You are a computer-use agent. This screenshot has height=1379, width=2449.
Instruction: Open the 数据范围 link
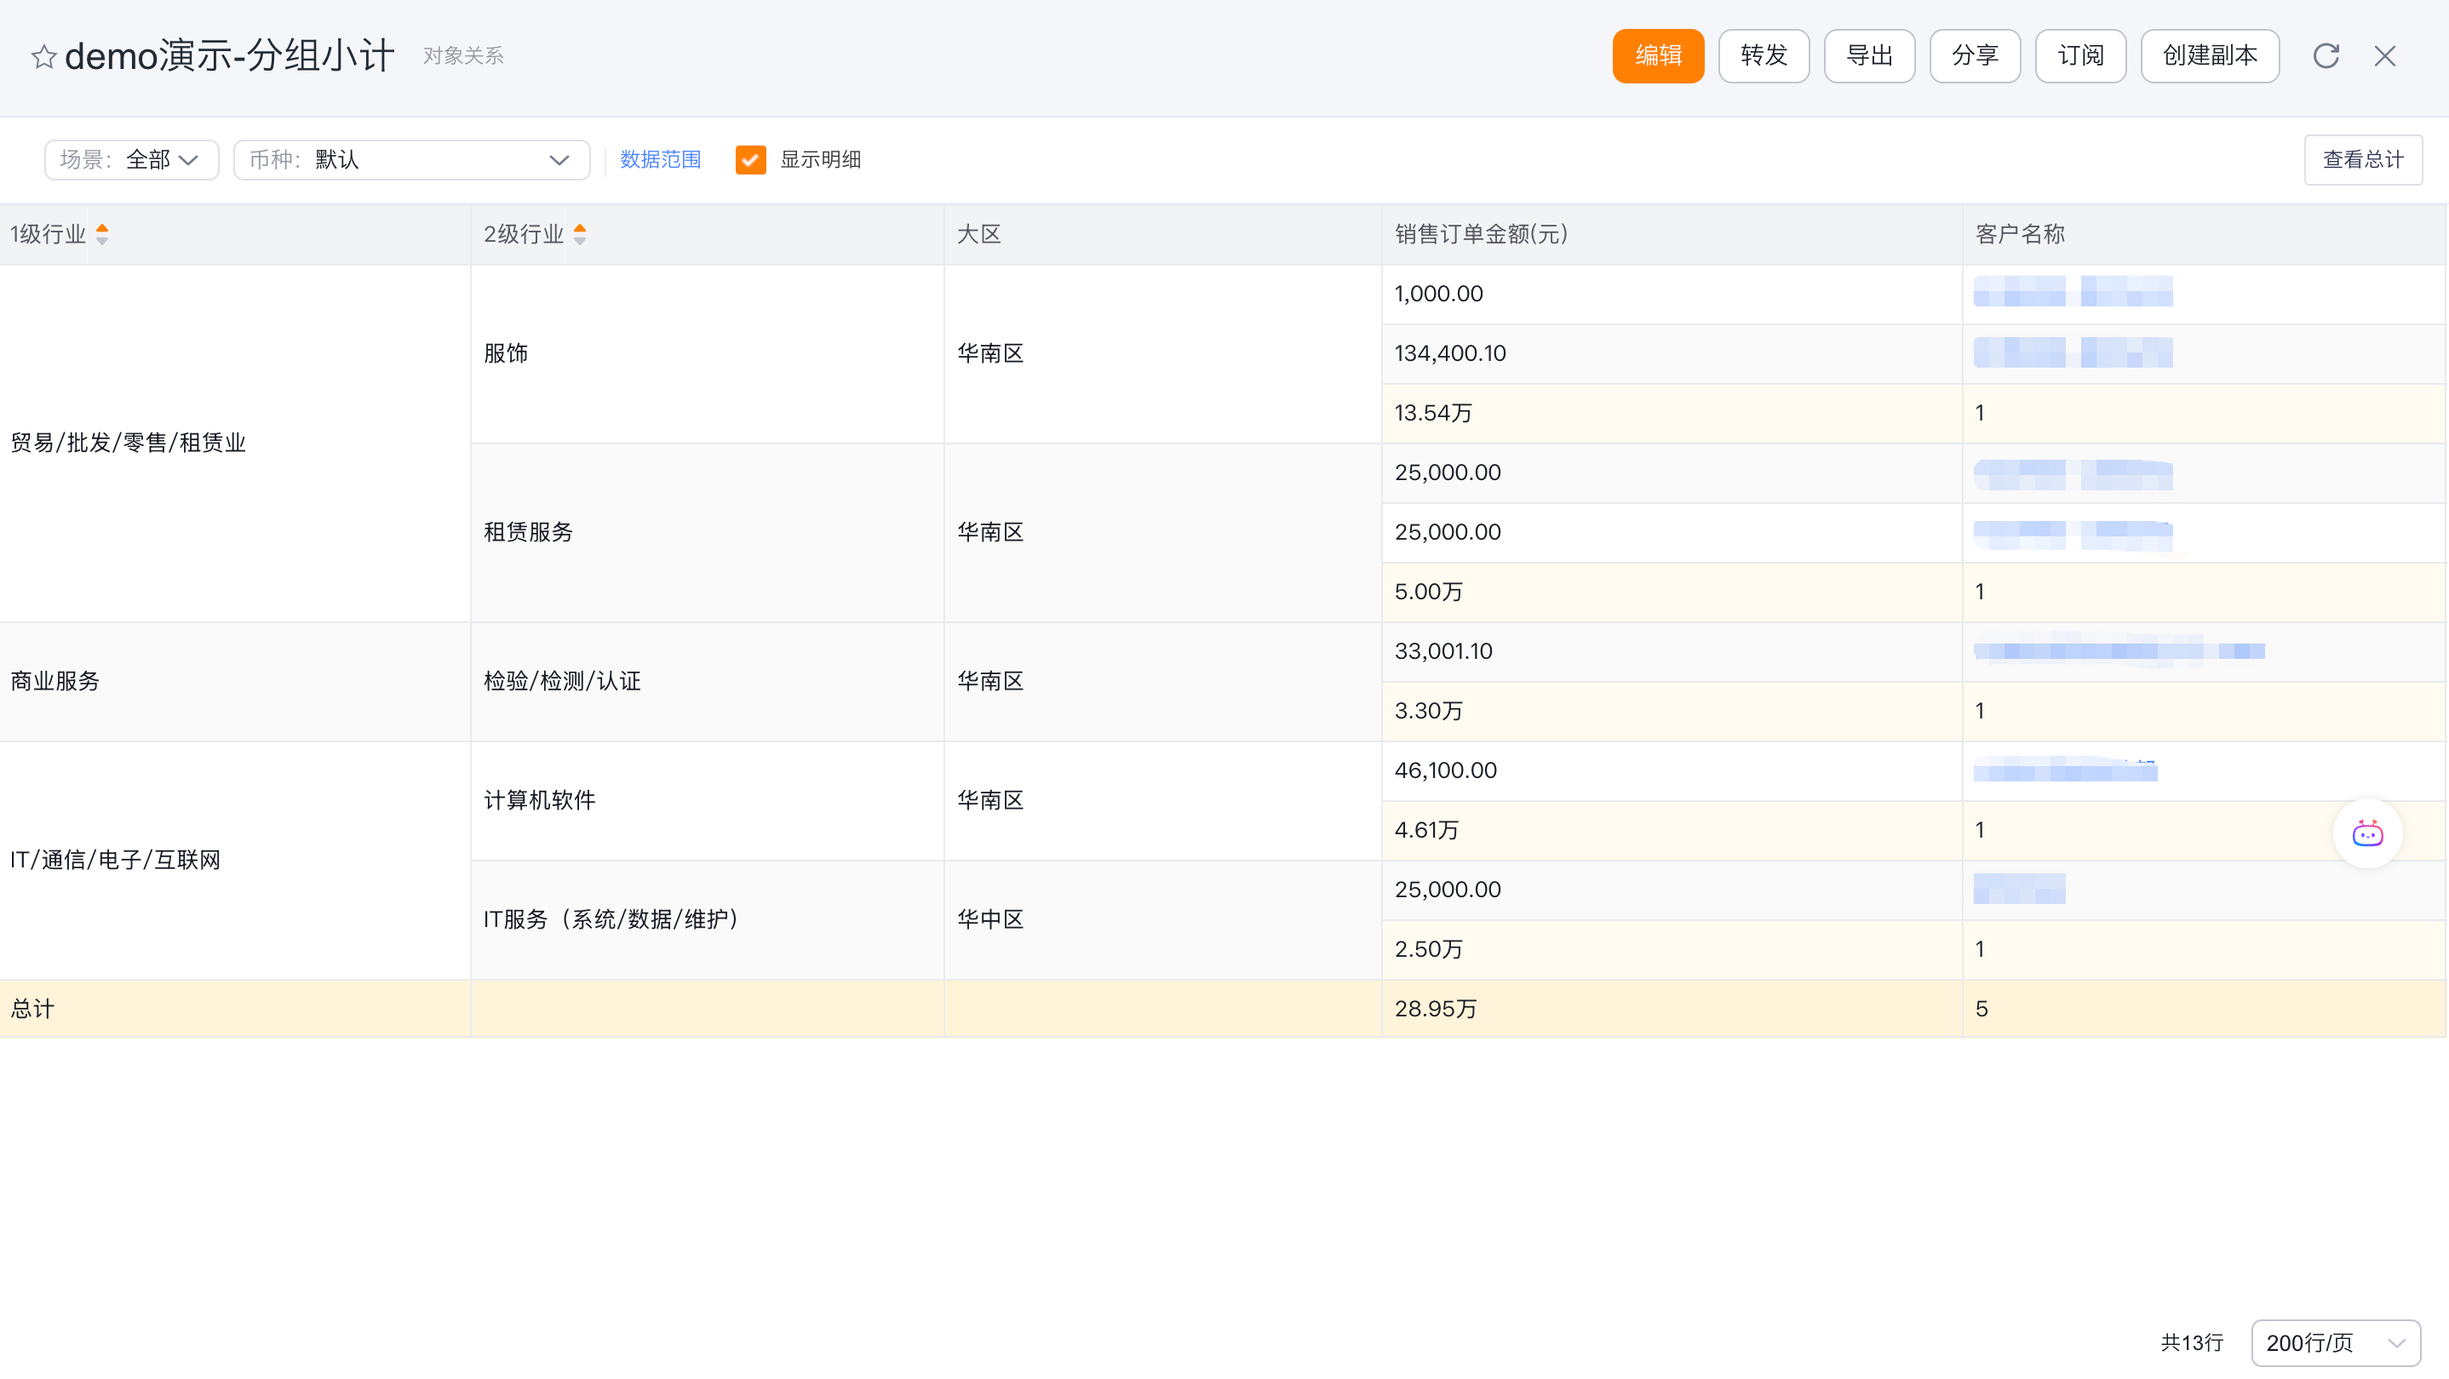coord(660,160)
